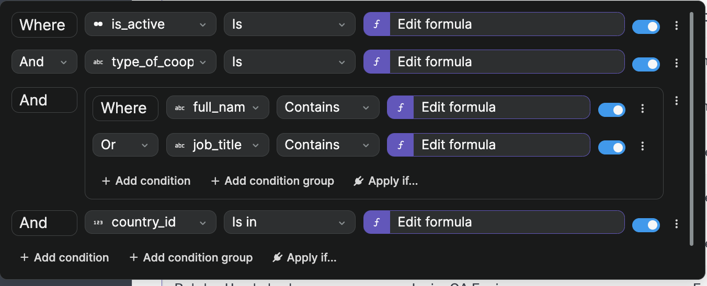Click the bottom 'Apply if...' link
707x286 pixels.
(304, 258)
